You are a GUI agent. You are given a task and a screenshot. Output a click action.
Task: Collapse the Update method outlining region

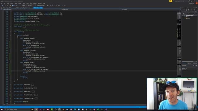[x=11, y=32]
